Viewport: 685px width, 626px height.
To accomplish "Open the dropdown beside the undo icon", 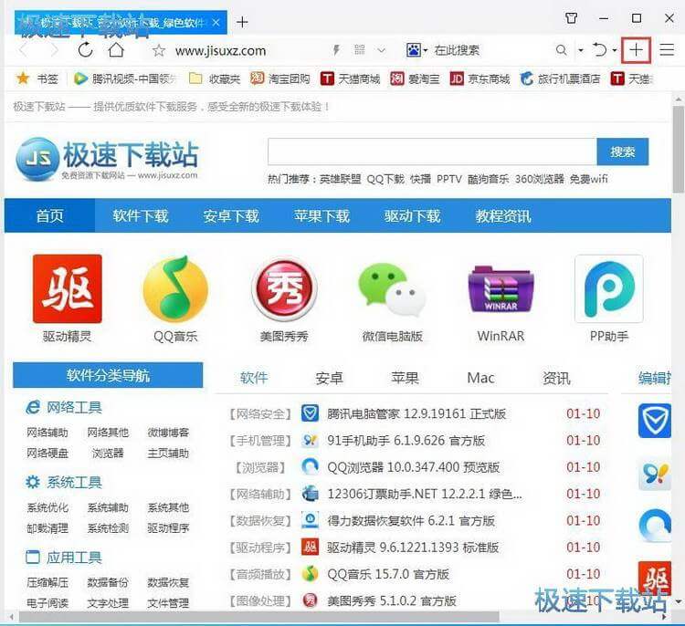I will pos(615,50).
